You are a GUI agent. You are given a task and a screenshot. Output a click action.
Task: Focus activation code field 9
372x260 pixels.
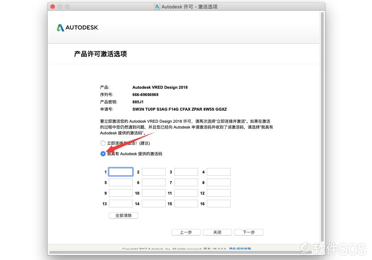pyautogui.click(x=121, y=193)
